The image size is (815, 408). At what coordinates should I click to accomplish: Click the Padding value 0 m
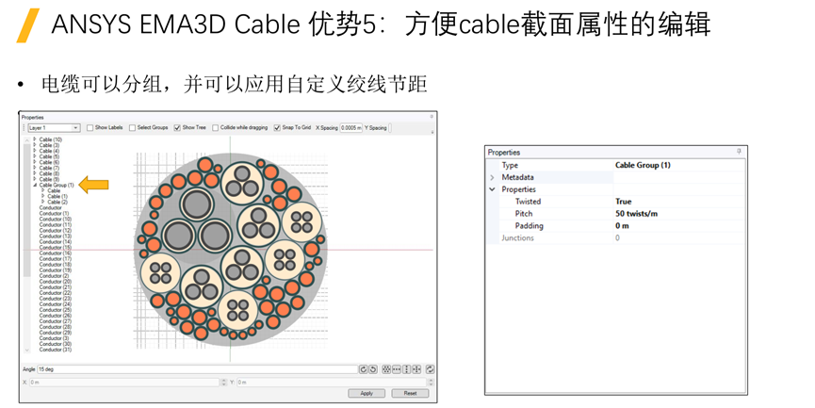pos(622,225)
